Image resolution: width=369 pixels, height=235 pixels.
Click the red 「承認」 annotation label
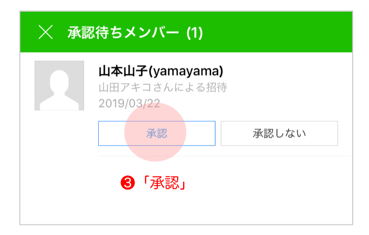point(165,183)
